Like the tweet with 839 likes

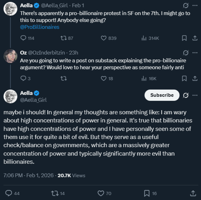pos(104,38)
